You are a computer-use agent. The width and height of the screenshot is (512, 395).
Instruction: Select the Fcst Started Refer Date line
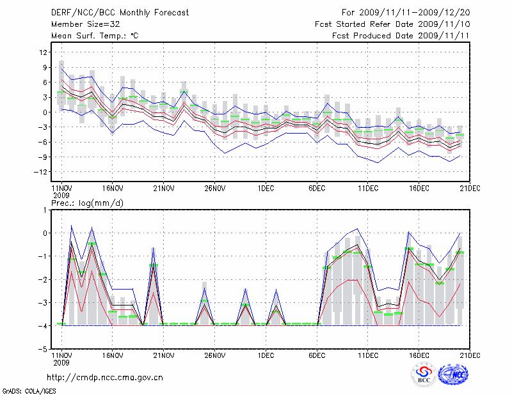pos(392,24)
